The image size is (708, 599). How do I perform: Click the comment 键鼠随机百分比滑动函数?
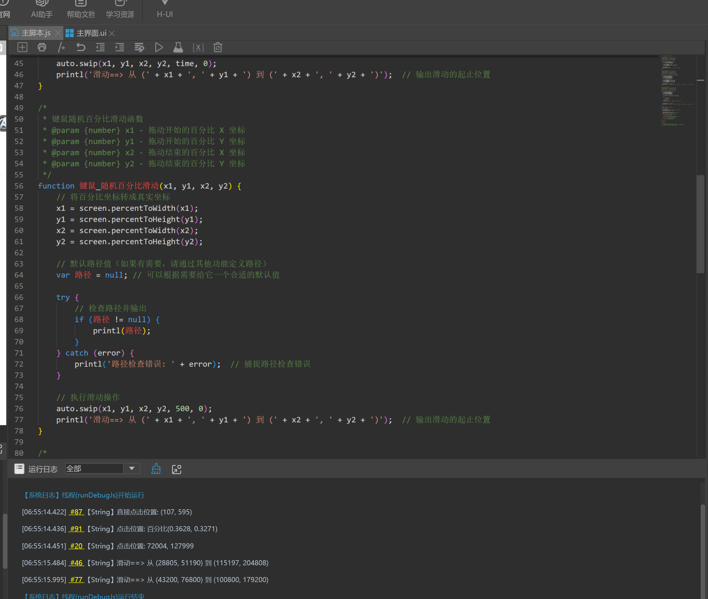tap(98, 119)
